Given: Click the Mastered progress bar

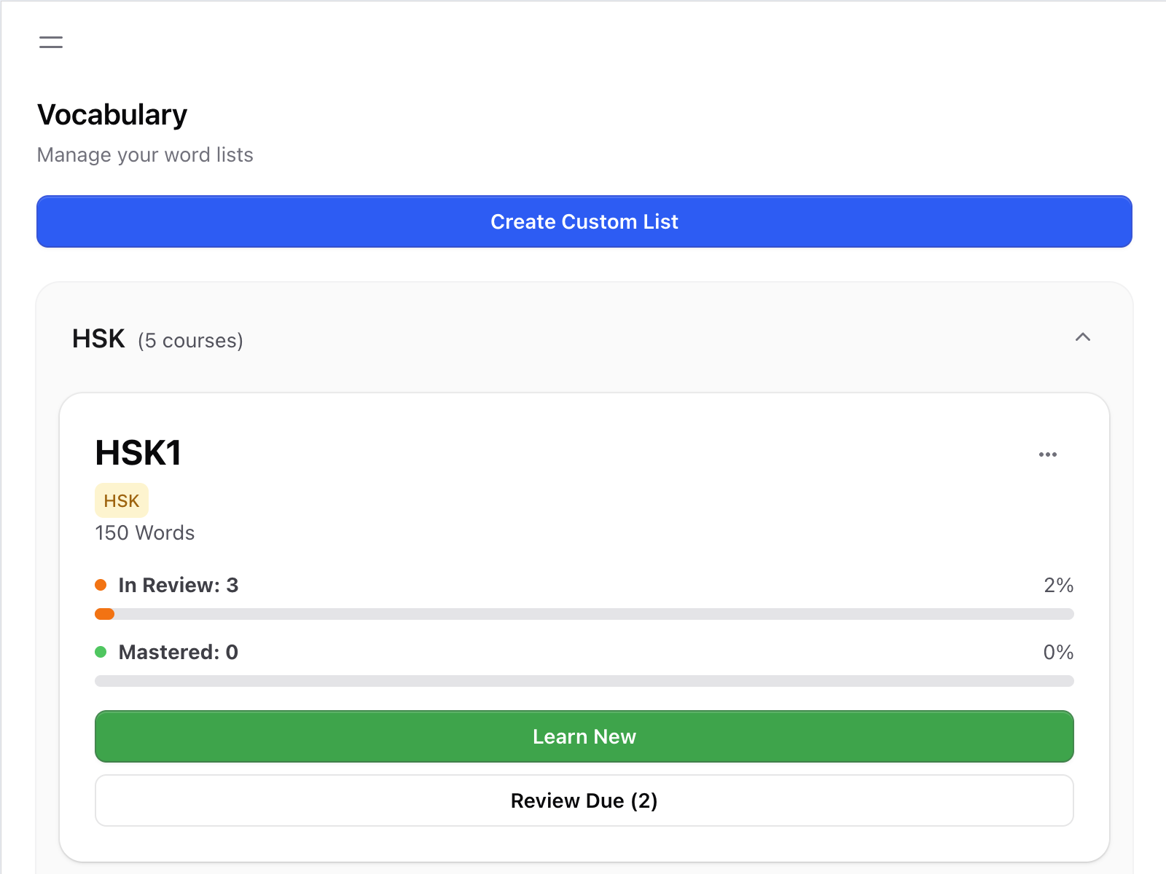Looking at the screenshot, I should point(584,681).
